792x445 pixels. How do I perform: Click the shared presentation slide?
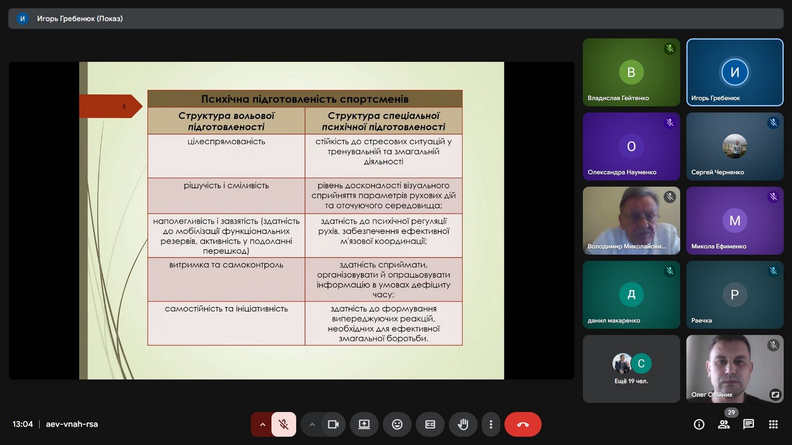click(291, 221)
